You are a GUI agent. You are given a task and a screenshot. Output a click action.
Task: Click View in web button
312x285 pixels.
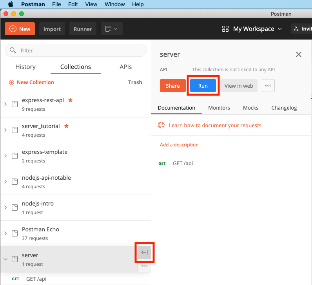pos(239,85)
